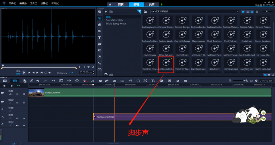Open the Motion Path library icon
Image resolution: width=275 pixels, height=145 pixels.
pos(99,63)
